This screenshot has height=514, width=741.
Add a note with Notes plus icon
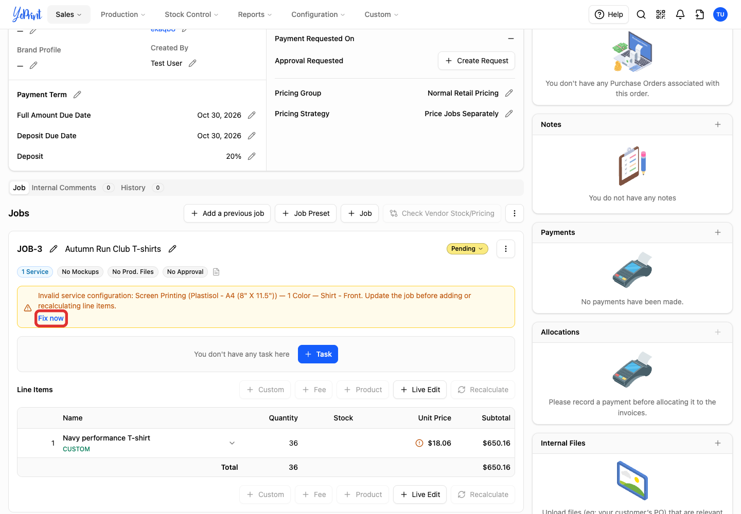tap(718, 124)
